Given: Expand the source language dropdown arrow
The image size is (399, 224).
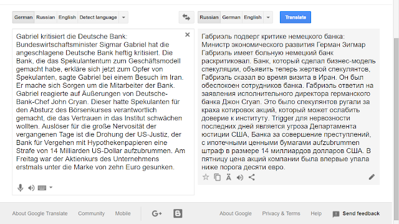Looking at the screenshot, I should [x=123, y=17].
